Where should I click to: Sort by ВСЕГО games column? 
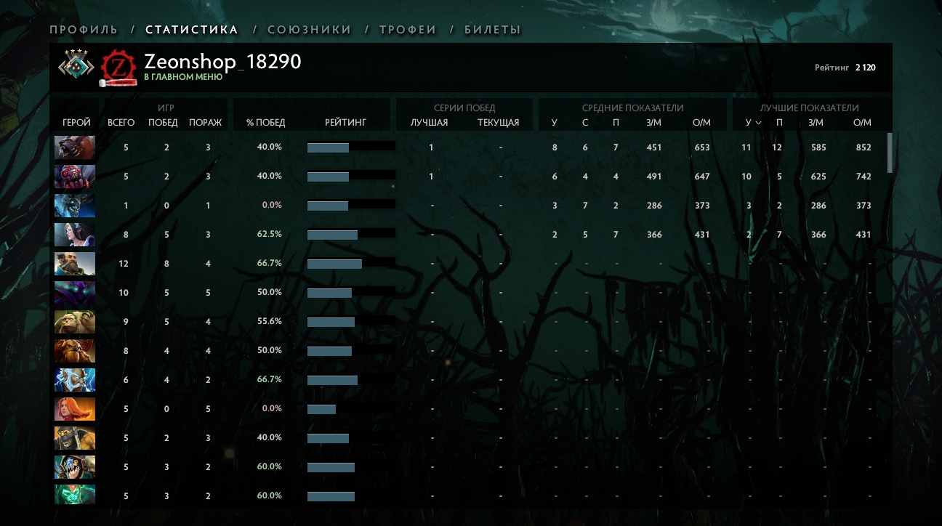[x=121, y=123]
